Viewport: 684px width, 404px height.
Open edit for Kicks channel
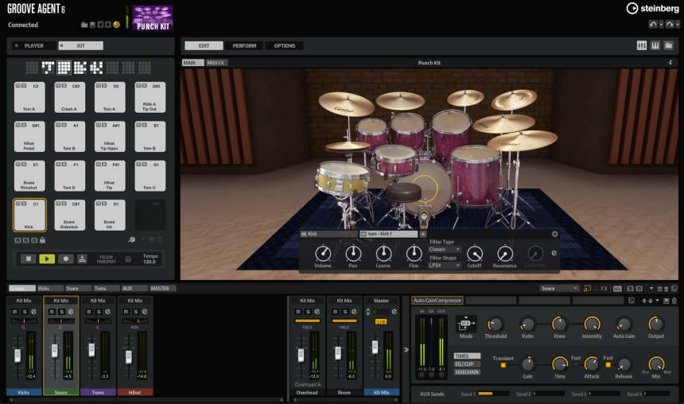(x=33, y=312)
